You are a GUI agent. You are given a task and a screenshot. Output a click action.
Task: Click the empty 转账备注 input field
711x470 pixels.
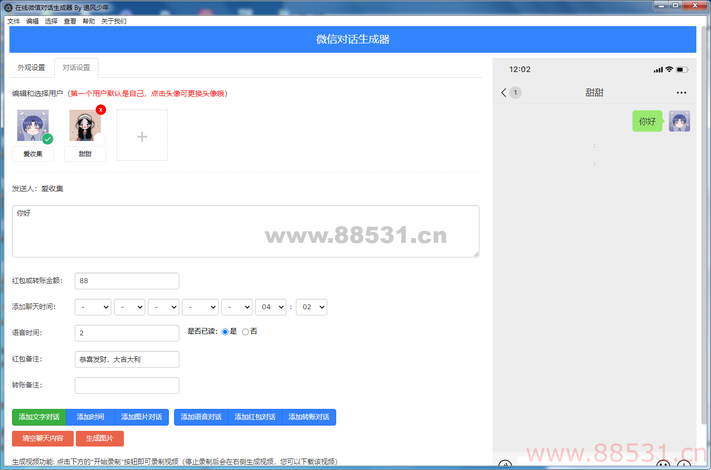[127, 385]
